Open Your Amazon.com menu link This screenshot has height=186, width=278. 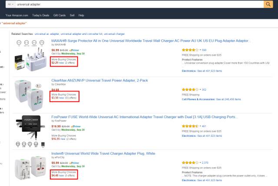coord(17,15)
